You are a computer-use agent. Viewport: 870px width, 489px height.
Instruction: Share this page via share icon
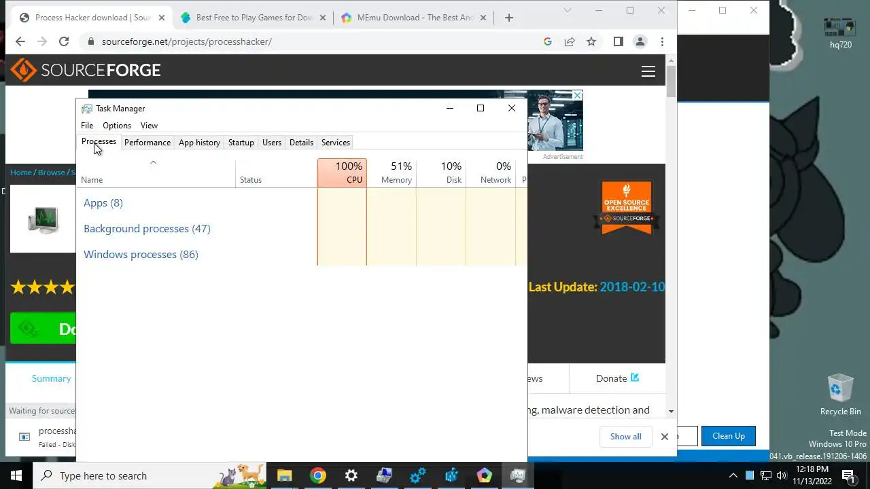click(x=570, y=41)
